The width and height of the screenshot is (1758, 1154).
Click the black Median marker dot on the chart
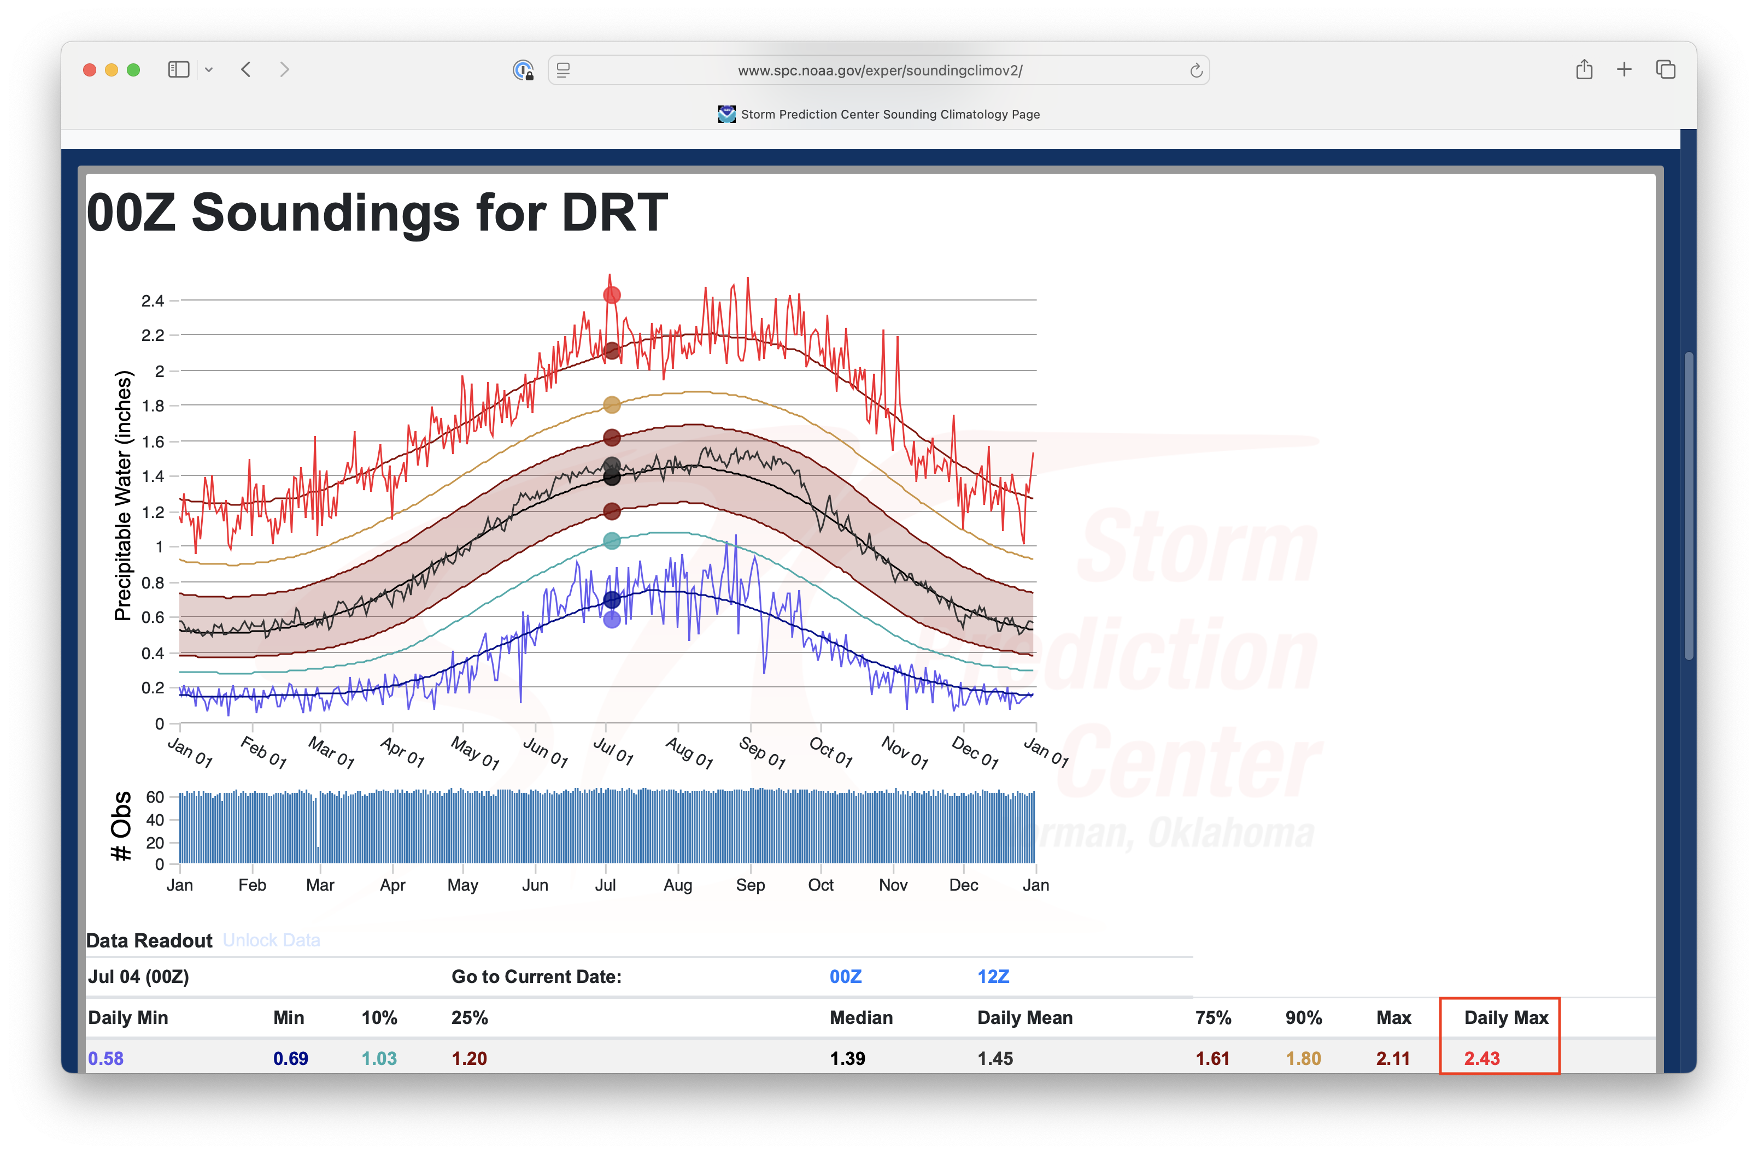click(x=612, y=478)
